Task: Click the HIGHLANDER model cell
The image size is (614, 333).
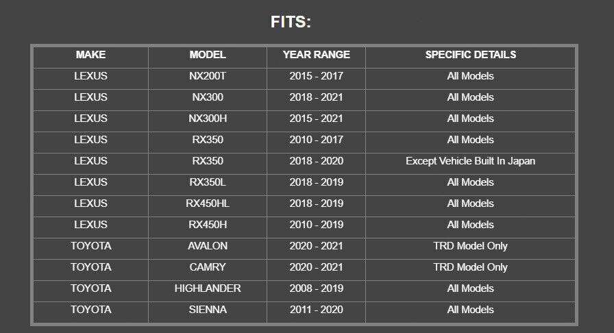Action: click(x=207, y=288)
